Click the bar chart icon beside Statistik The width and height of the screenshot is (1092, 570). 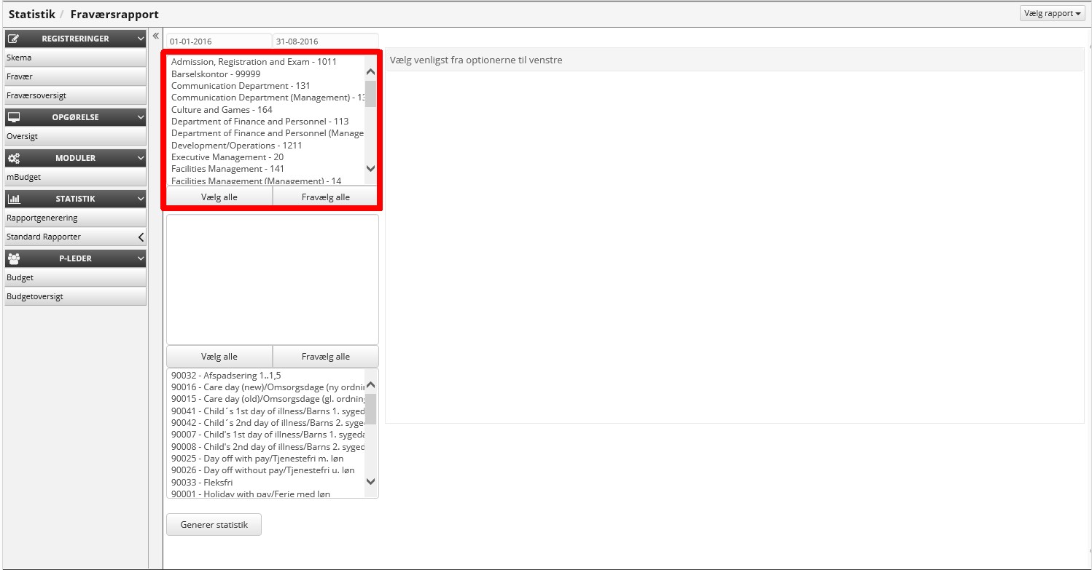(x=13, y=199)
